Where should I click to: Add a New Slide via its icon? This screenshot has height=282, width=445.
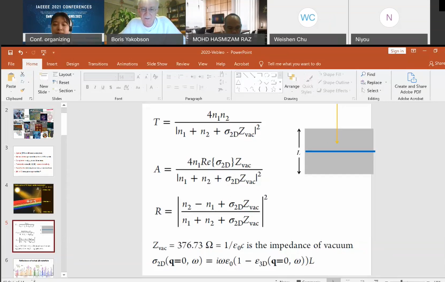tap(44, 77)
